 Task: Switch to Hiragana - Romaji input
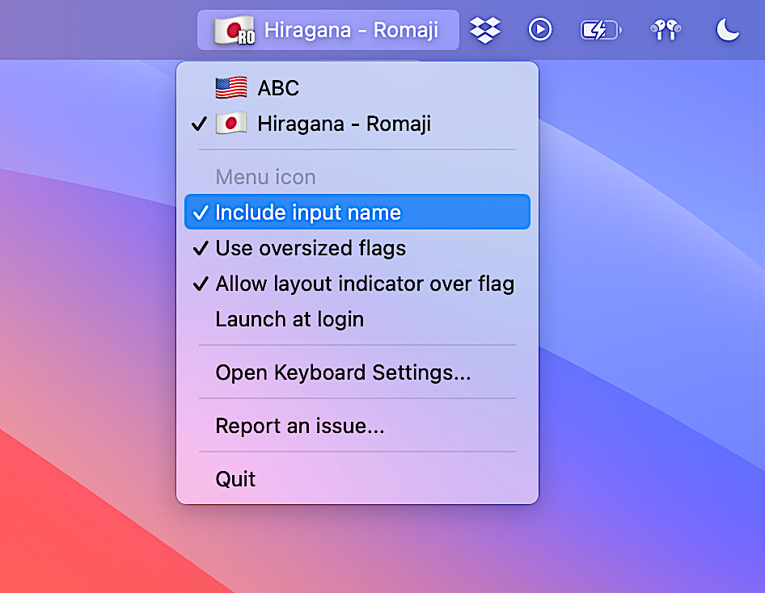click(x=344, y=124)
